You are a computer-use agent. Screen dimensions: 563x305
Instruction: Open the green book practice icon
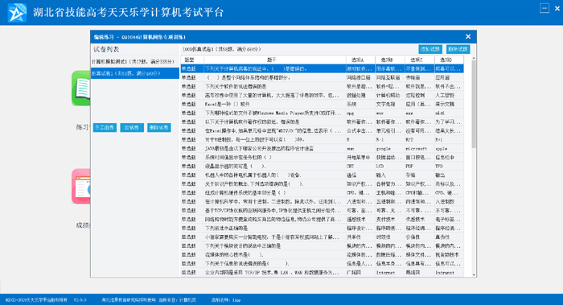(x=81, y=89)
